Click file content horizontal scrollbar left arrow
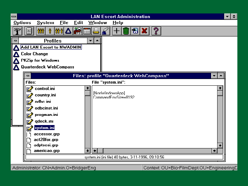248x186 pixels. coord(95,151)
